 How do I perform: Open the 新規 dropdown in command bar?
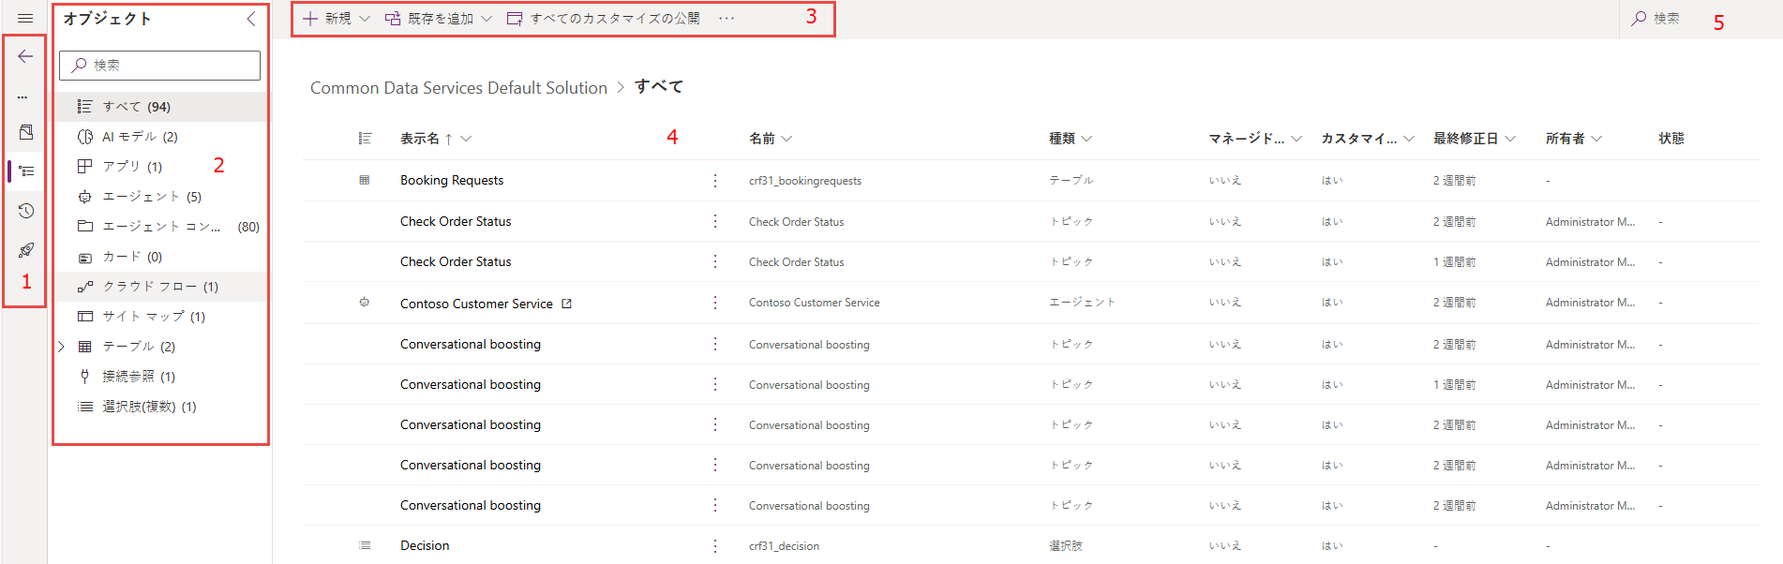tap(337, 19)
